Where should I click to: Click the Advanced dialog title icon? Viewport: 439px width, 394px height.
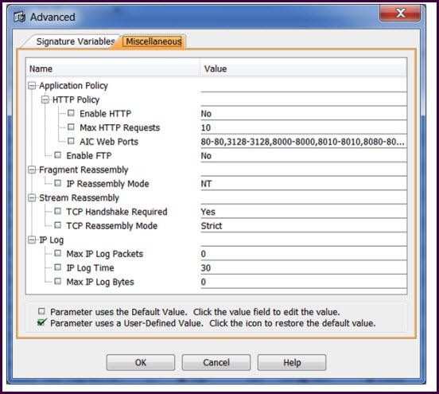click(20, 18)
